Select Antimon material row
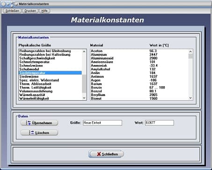Screen dimensions: 212x170 click(x=139, y=76)
